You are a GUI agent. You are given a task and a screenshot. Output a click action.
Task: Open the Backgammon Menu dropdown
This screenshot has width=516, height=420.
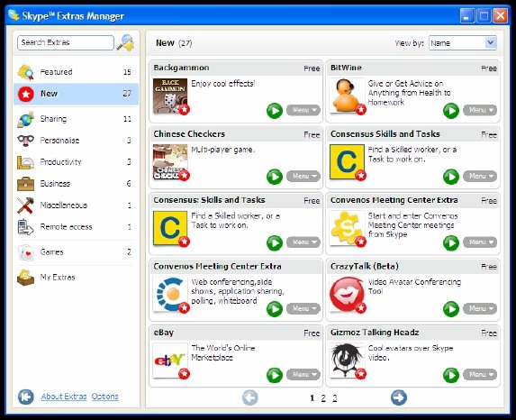303,110
